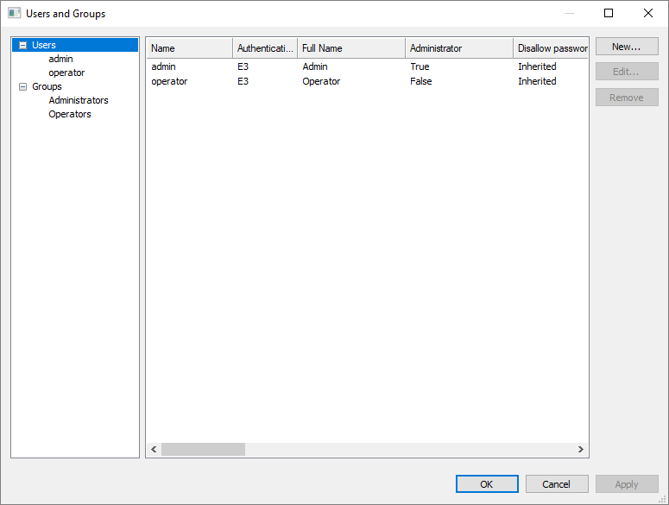This screenshot has height=505, width=669.
Task: Click the Users and Groups title bar icon
Action: pyautogui.click(x=14, y=14)
